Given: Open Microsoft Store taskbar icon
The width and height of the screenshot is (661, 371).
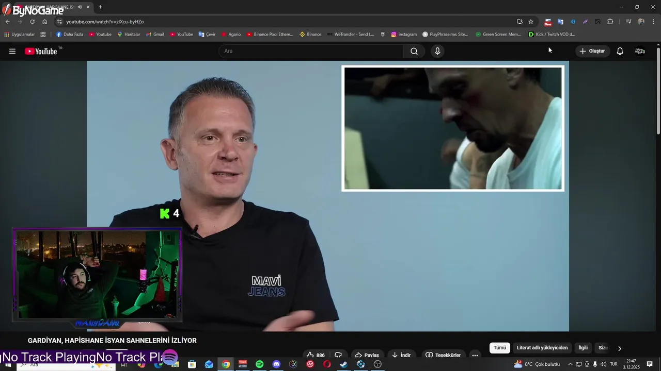Looking at the screenshot, I should pos(192,364).
